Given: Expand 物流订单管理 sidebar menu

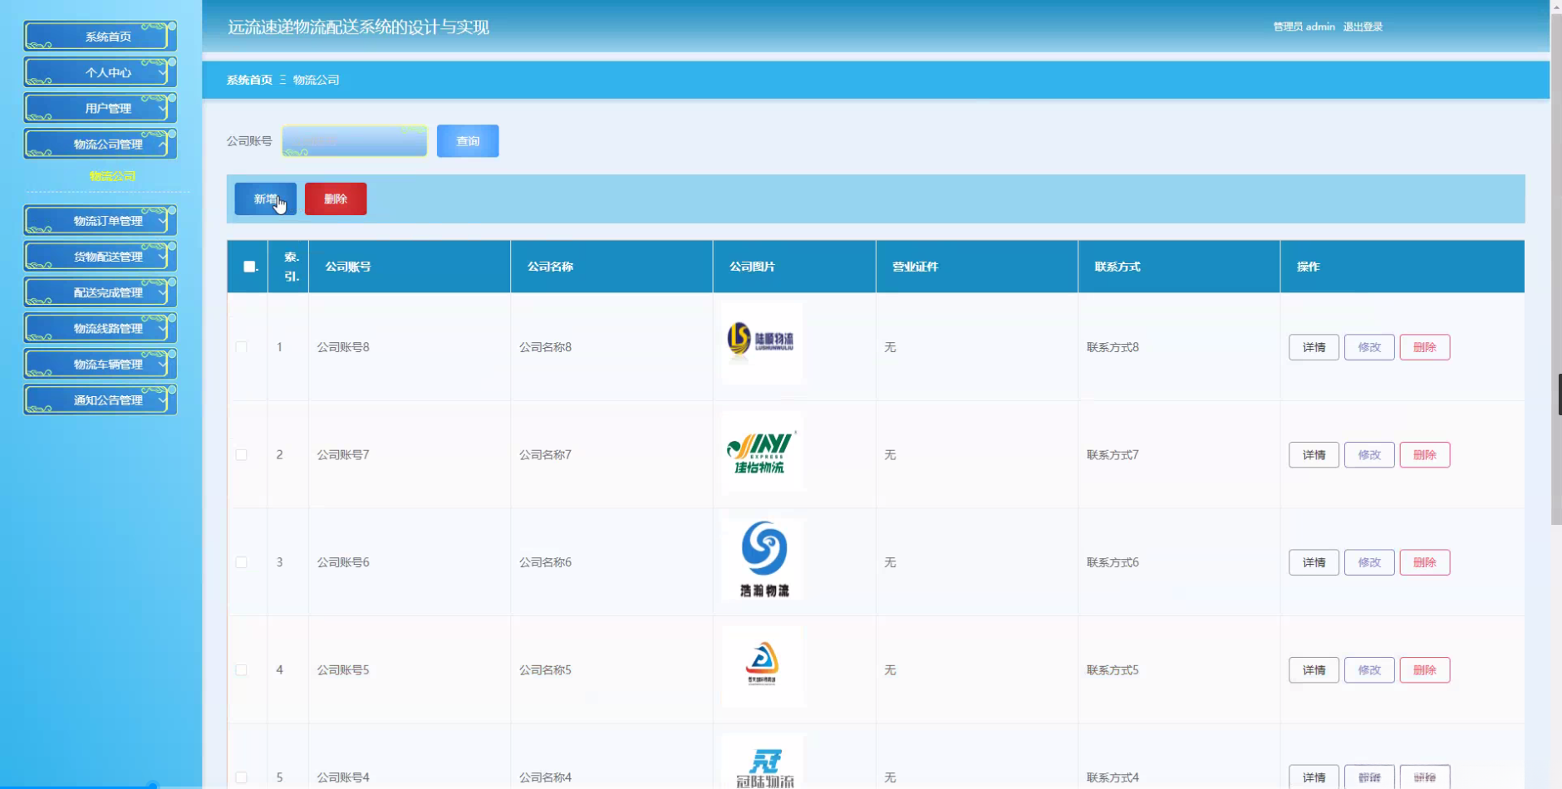Looking at the screenshot, I should (101, 221).
